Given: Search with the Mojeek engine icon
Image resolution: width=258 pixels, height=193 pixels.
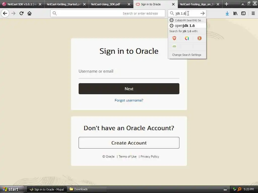Looking at the screenshot, I should pyautogui.click(x=174, y=46).
